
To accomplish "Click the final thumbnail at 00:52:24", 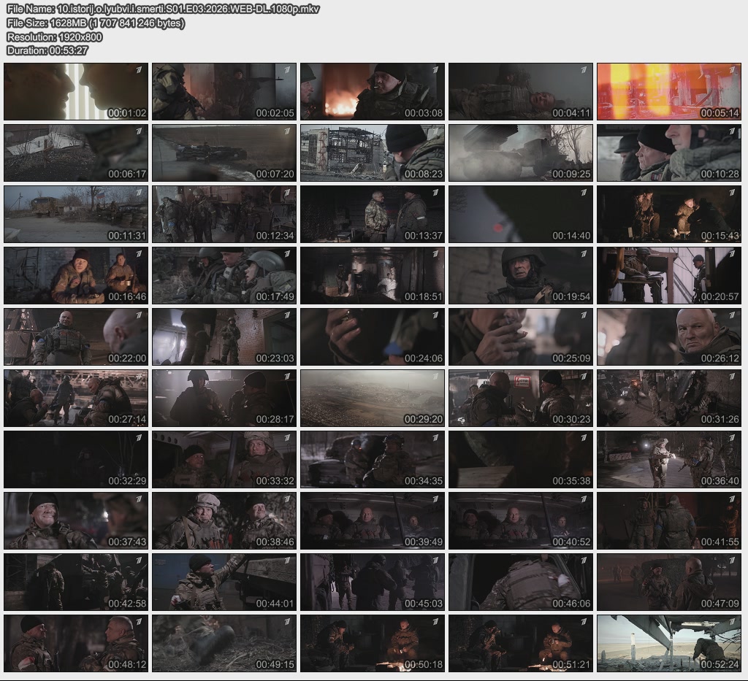I will point(669,643).
